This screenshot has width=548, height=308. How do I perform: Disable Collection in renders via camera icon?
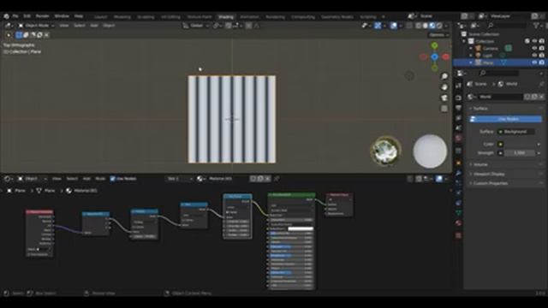pyautogui.click(x=541, y=41)
